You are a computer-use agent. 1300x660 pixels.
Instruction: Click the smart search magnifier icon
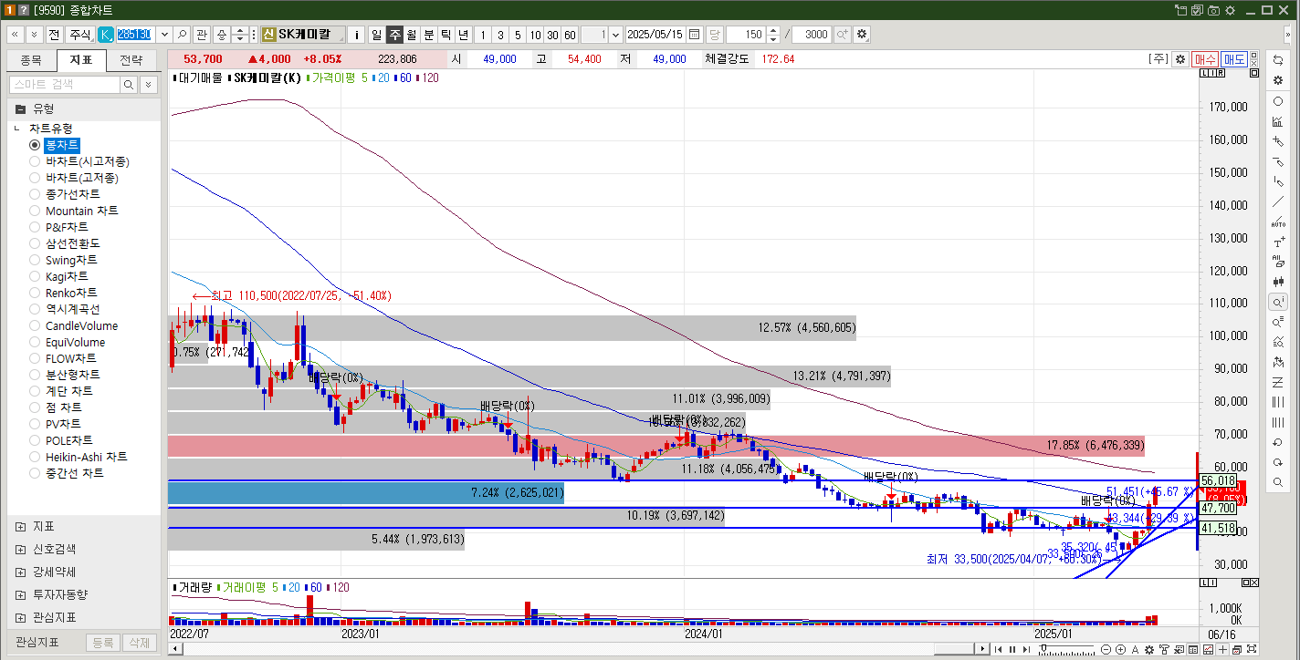[x=129, y=85]
